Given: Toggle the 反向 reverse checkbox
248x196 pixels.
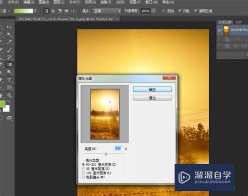Looking at the screenshot, I should click(x=164, y=11).
